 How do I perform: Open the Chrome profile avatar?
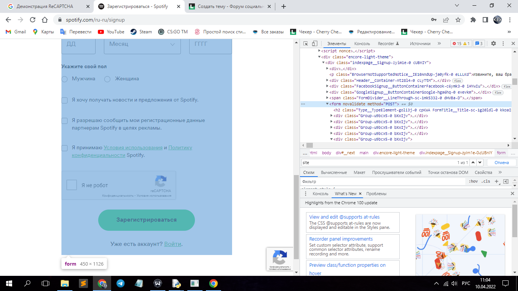(498, 20)
